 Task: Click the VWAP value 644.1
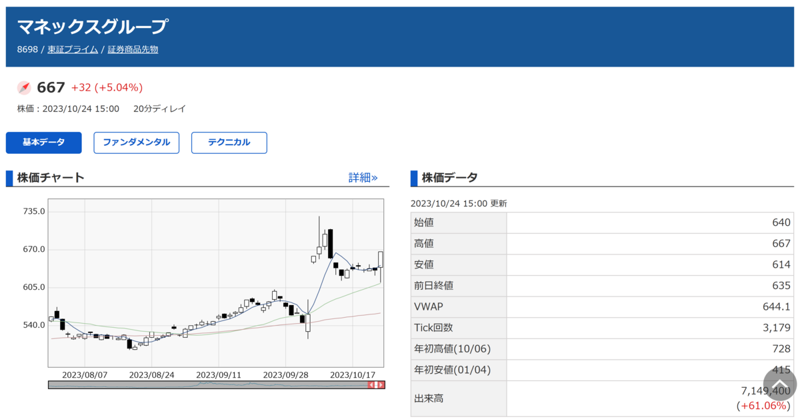(777, 307)
